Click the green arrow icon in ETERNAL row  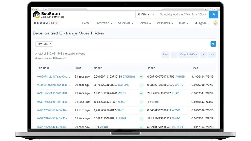point(141,77)
